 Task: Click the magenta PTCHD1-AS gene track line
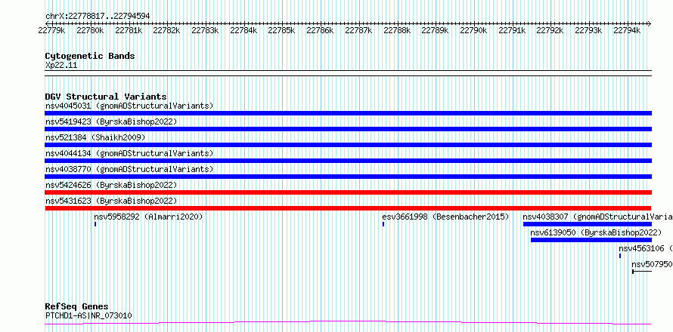tap(348, 322)
